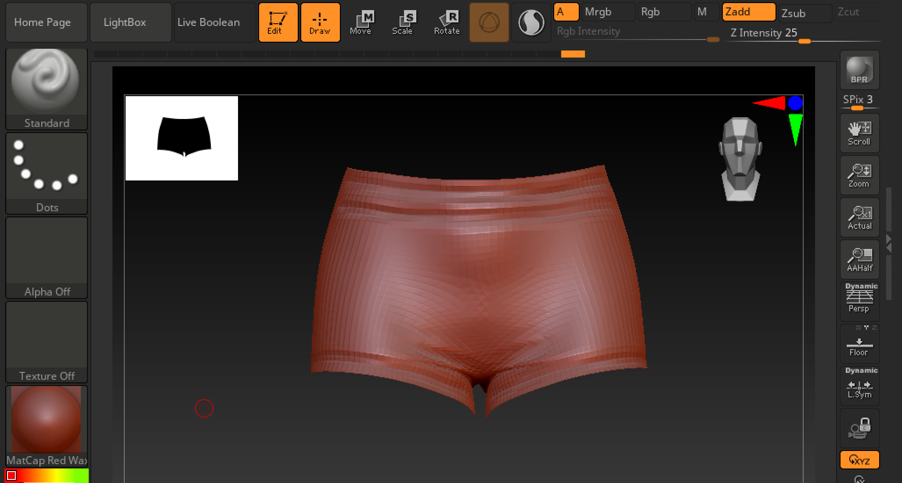The image size is (902, 483).
Task: Click the Actual size icon
Action: coord(859,217)
